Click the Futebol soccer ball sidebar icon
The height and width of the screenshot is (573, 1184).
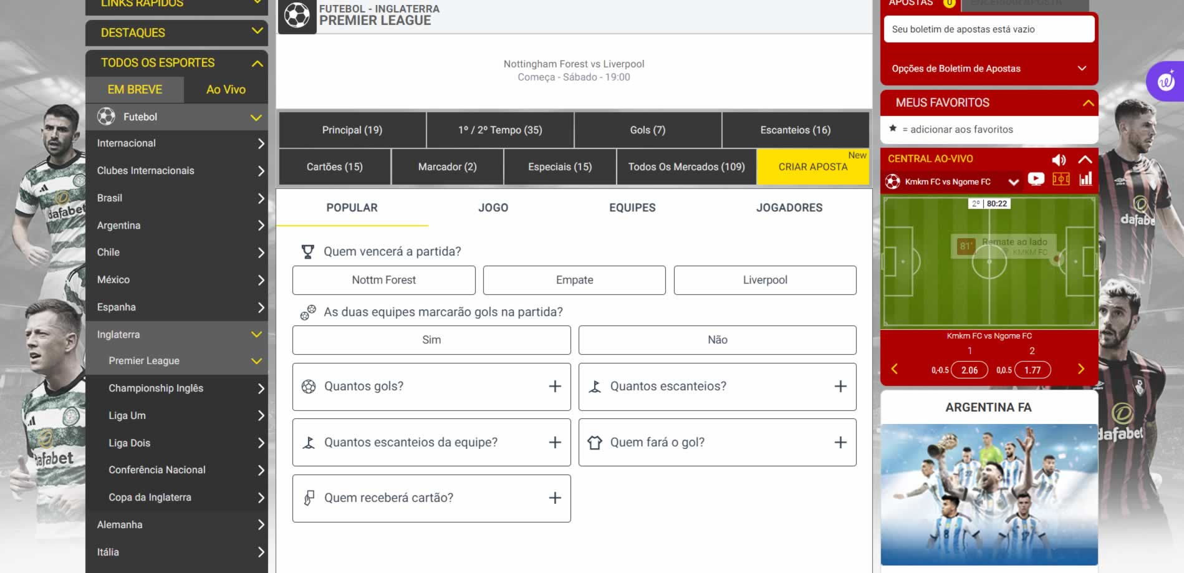(x=107, y=117)
